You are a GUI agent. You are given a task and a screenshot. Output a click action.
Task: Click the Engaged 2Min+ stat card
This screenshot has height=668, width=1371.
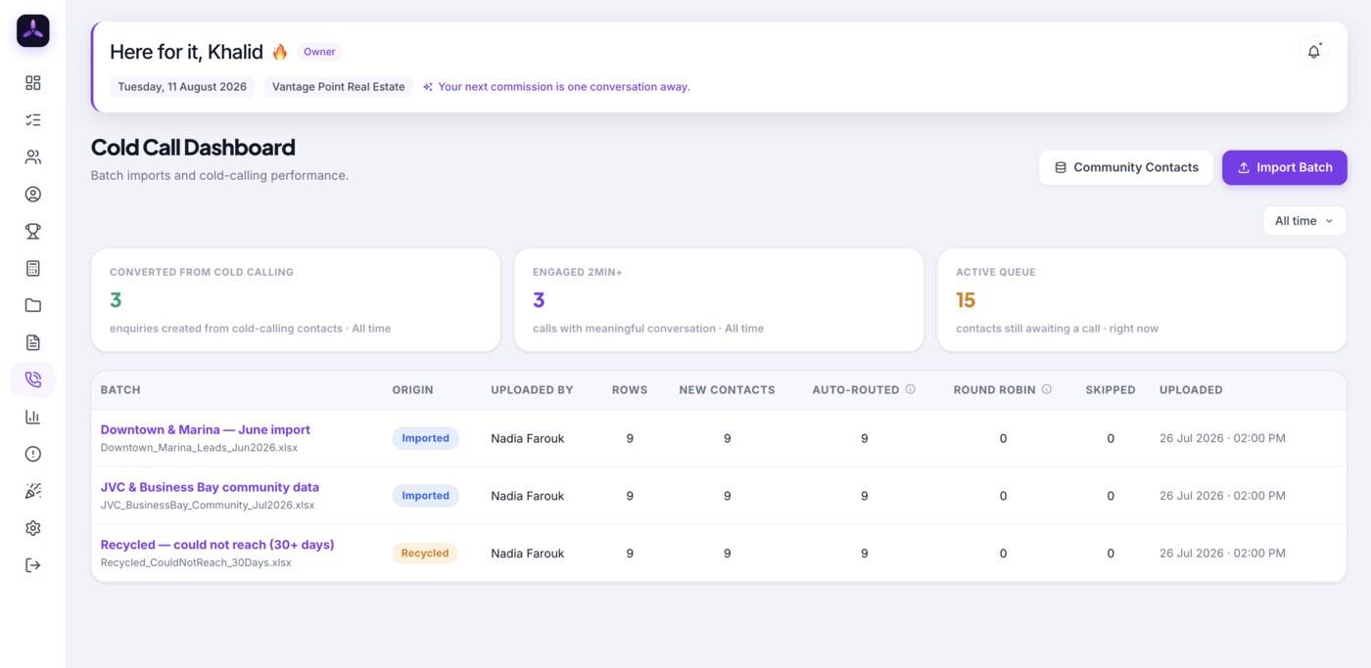pos(719,299)
